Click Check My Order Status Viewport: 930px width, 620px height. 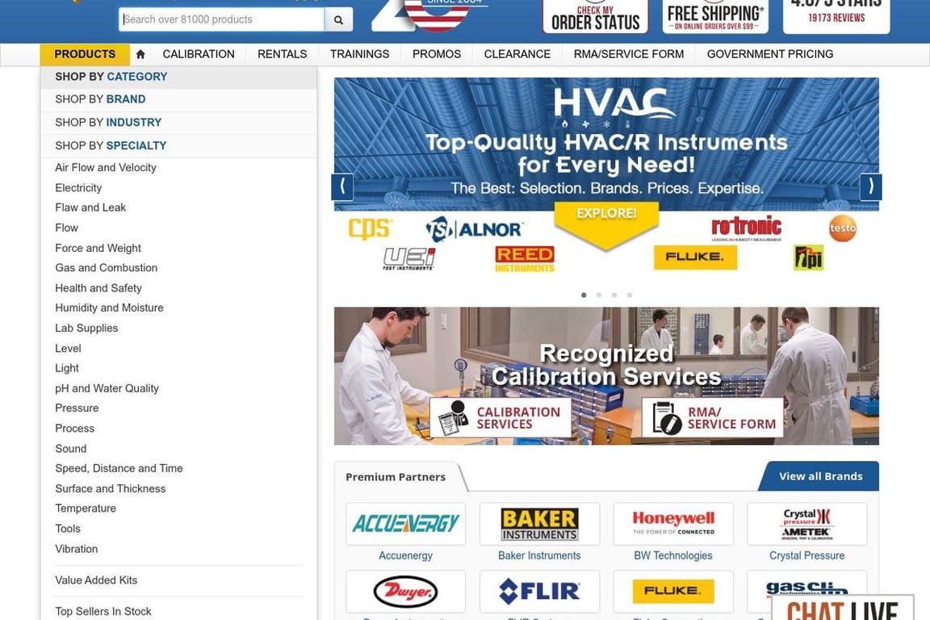coord(595,17)
